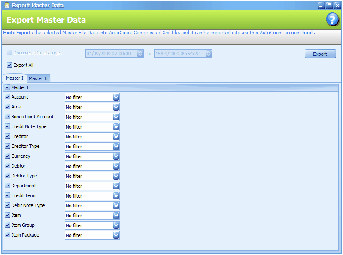Open the Item Package filter dropdown

[116, 235]
